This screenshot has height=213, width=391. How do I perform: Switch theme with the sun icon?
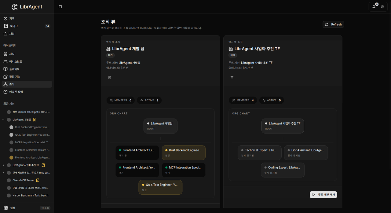tap(382, 7)
